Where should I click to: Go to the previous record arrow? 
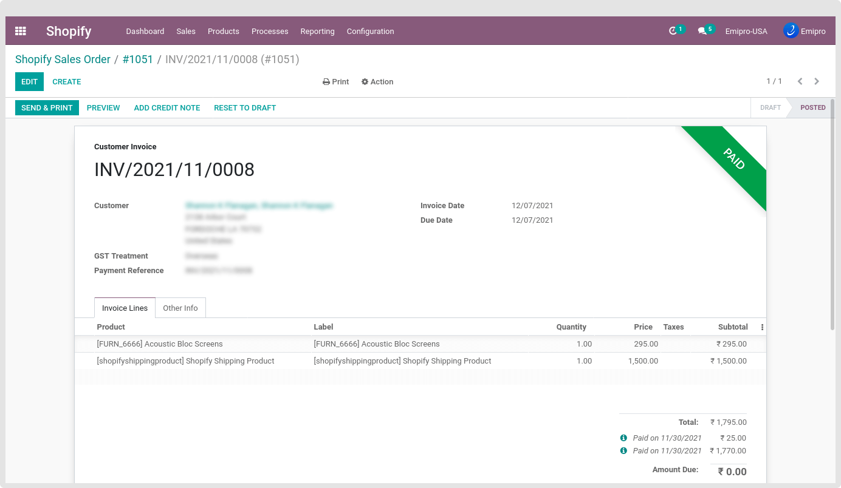(800, 81)
